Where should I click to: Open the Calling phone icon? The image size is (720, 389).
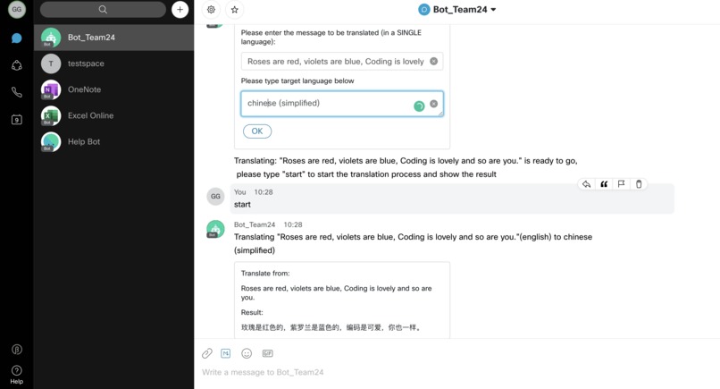tap(17, 92)
